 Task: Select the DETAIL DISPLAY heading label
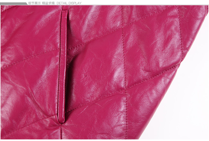69,3
